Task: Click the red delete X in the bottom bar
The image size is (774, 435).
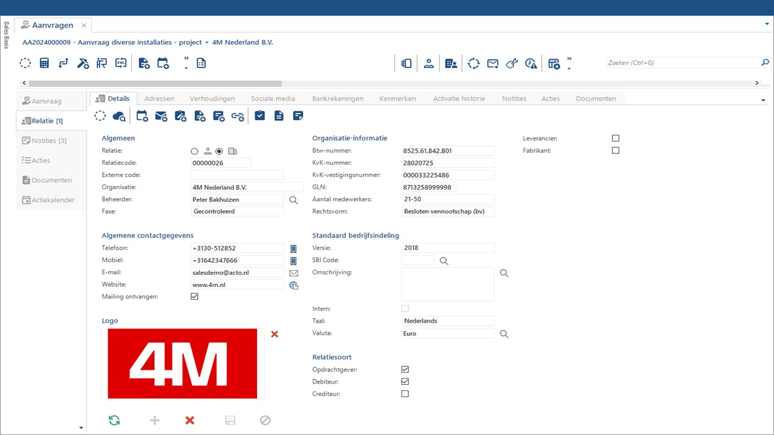Action: [x=190, y=420]
